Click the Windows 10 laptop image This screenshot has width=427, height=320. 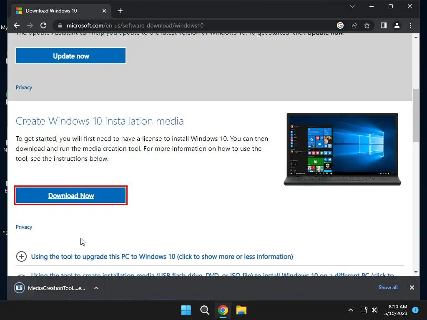(342, 149)
